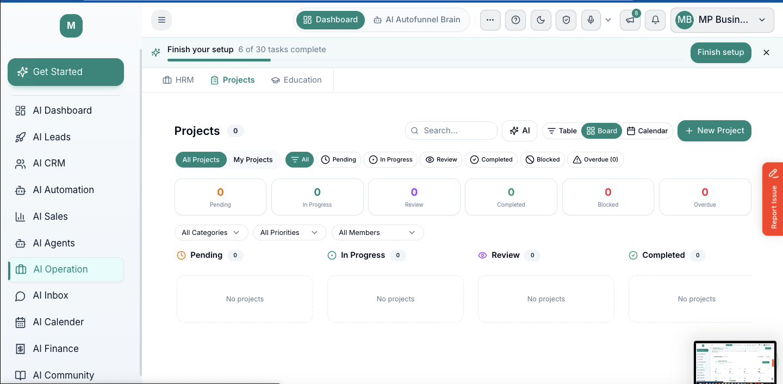
Task: Expand the microphone options chevron
Action: pyautogui.click(x=608, y=20)
